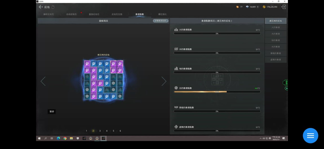Click the darkness icon of 黑暗的象徵點數

coord(176,107)
